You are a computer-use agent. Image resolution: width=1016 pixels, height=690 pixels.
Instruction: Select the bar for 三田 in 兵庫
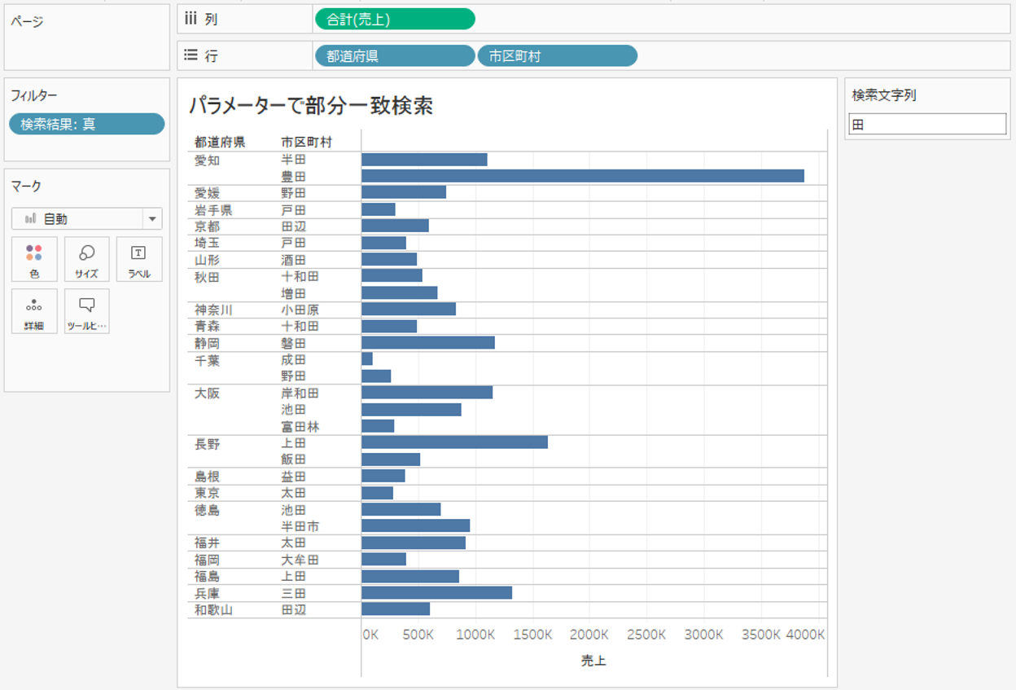coord(436,592)
